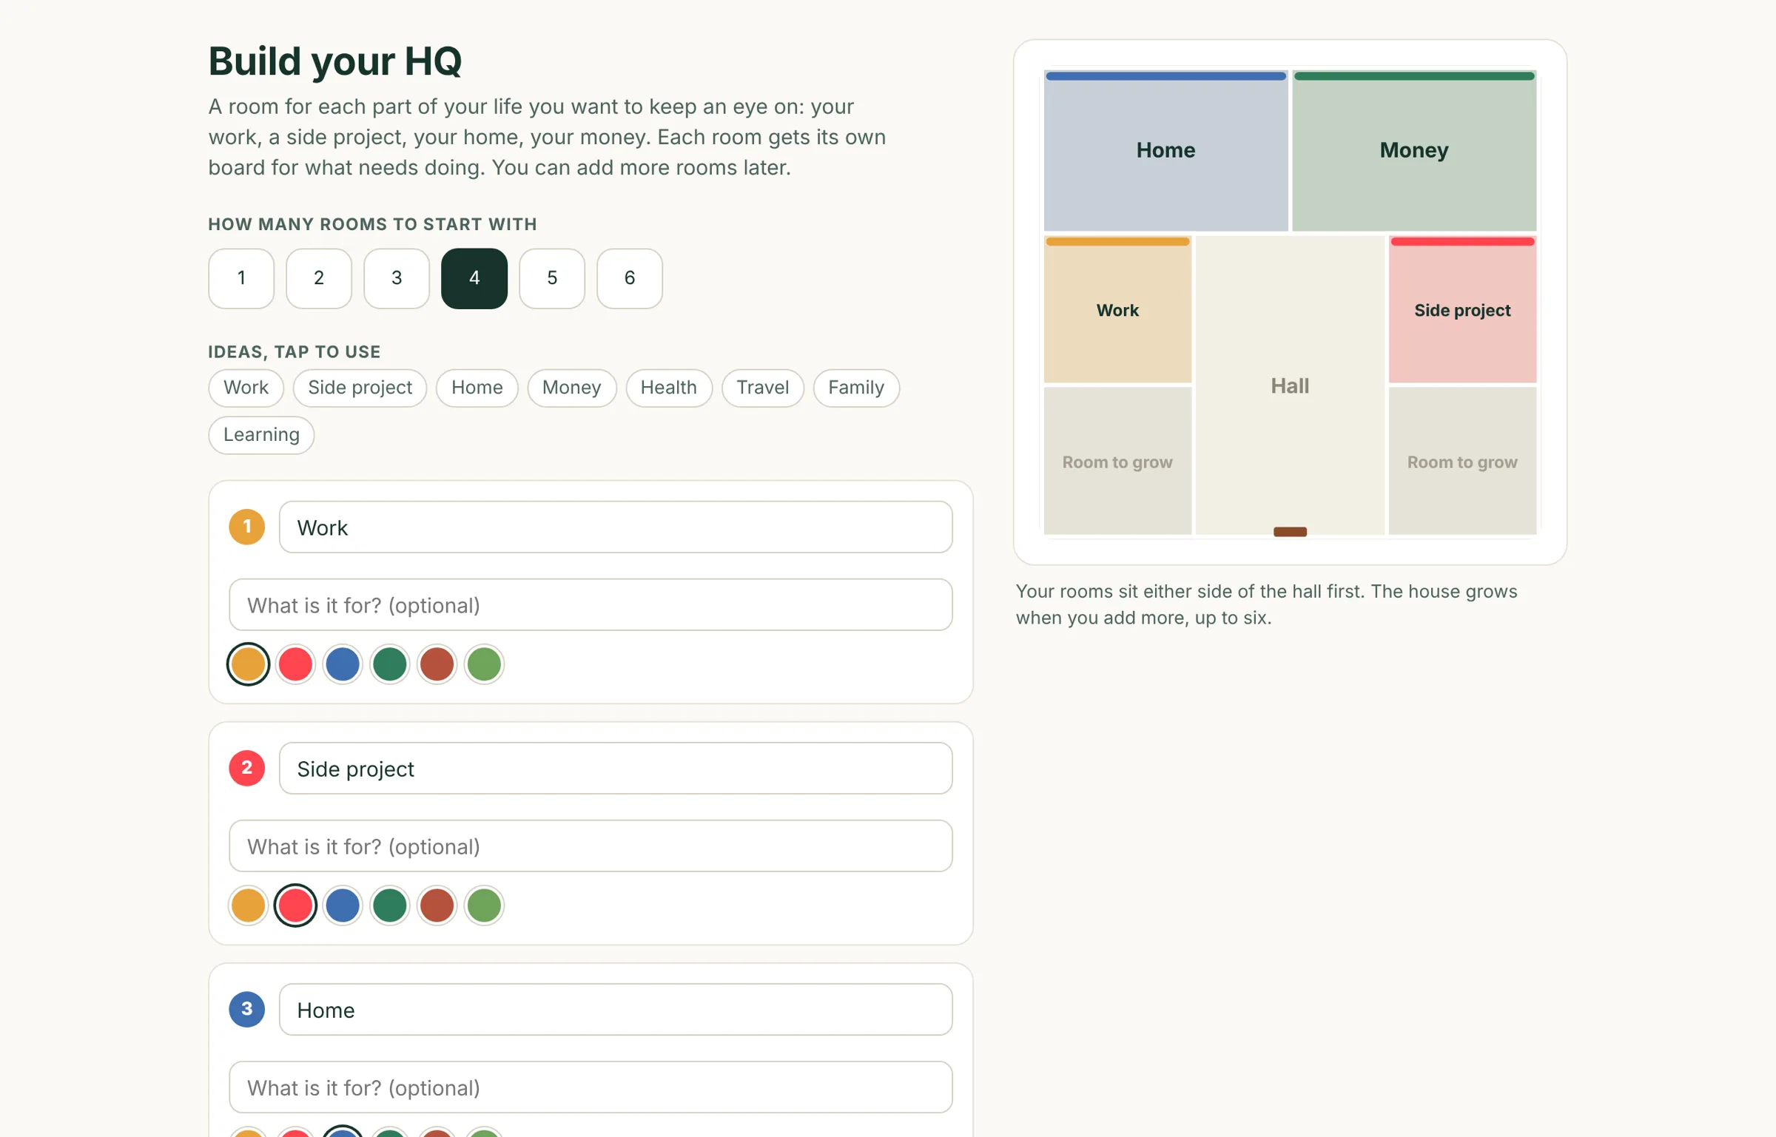
Task: Click the number 2 badge for Side project
Action: pyautogui.click(x=247, y=769)
